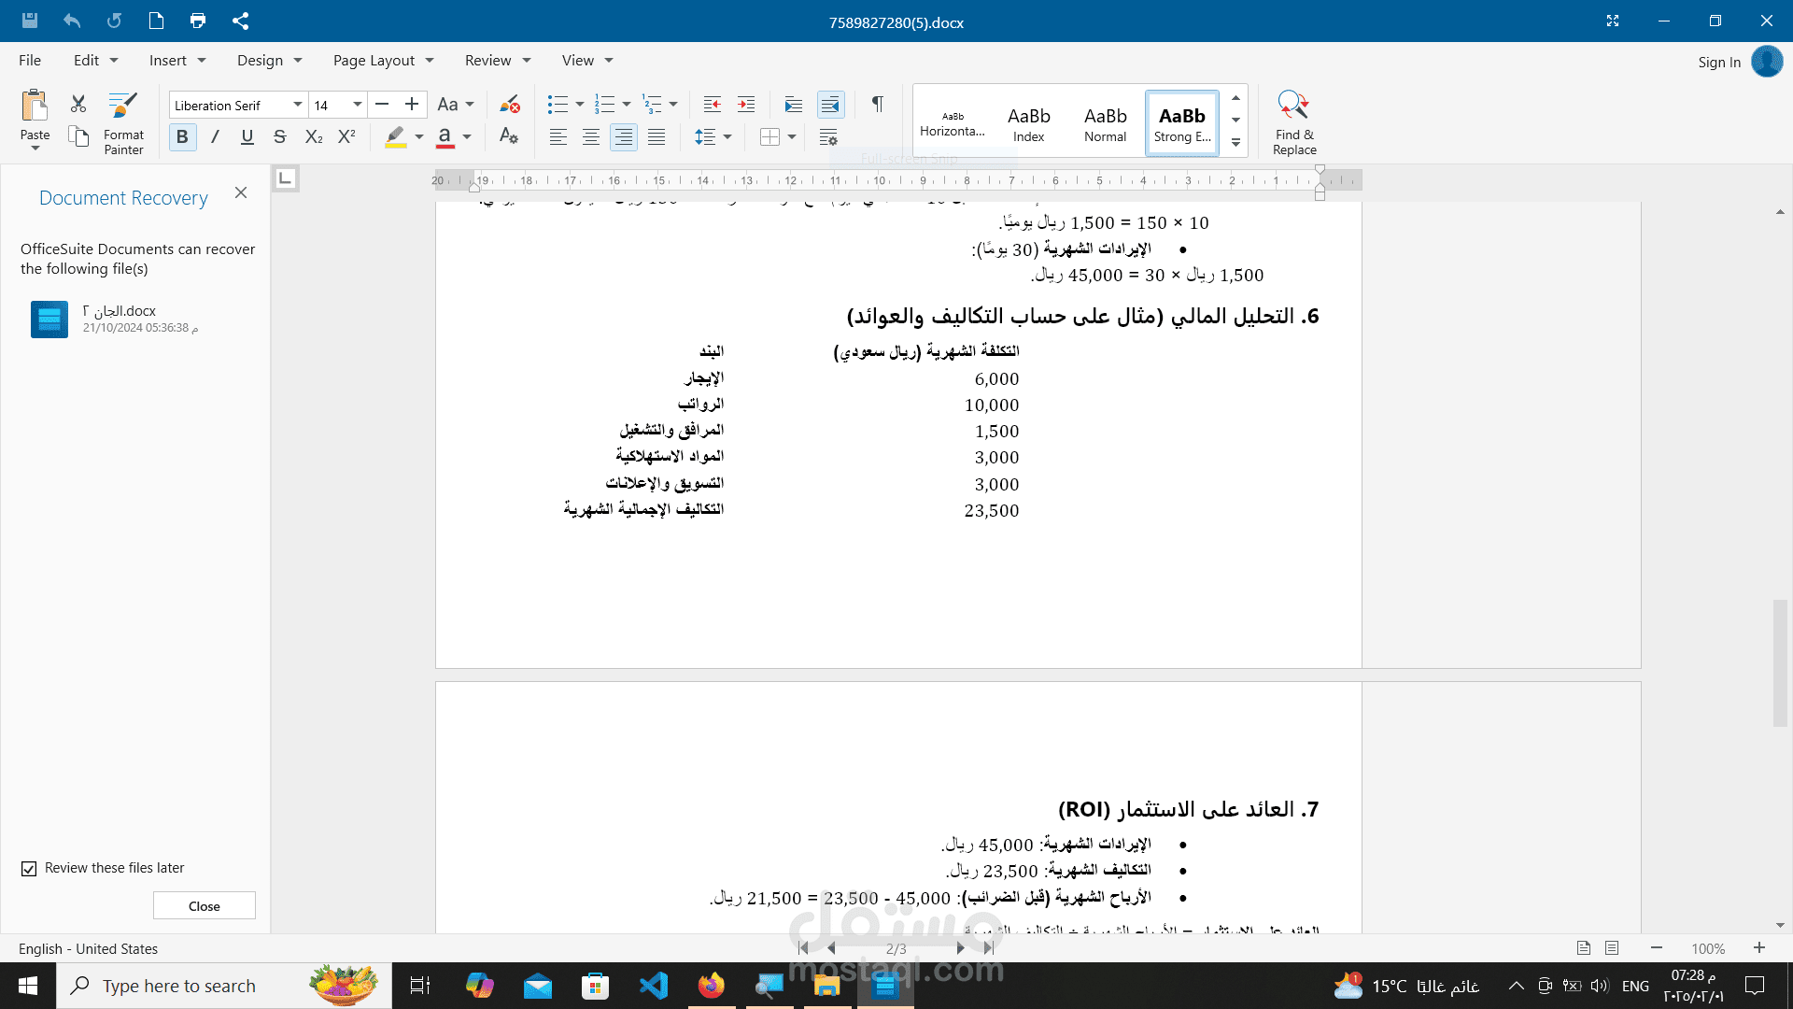This screenshot has width=1793, height=1009.
Task: Cut selection with the scissors icon
Action: click(x=78, y=104)
